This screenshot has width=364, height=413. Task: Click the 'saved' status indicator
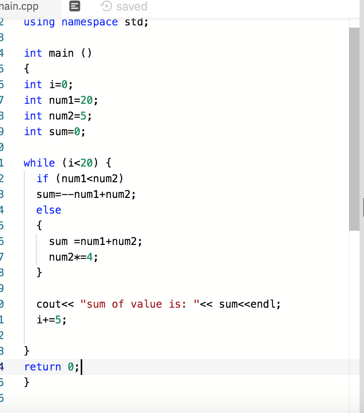[x=131, y=6]
